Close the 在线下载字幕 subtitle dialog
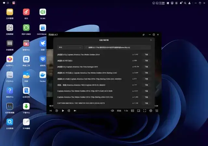The image size is (208, 146). point(151,40)
